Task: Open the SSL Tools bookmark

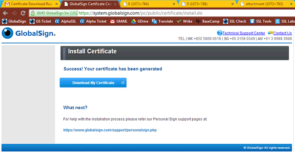Action: 261,21
